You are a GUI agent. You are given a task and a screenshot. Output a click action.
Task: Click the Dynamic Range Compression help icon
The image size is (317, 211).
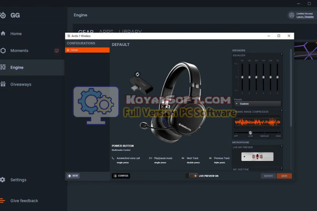281,111
